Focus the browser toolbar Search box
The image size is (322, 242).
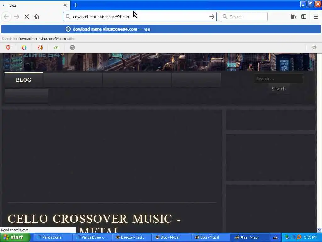[244, 17]
